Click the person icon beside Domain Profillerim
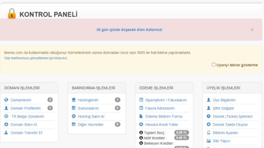264x148 pixels. click(6, 108)
